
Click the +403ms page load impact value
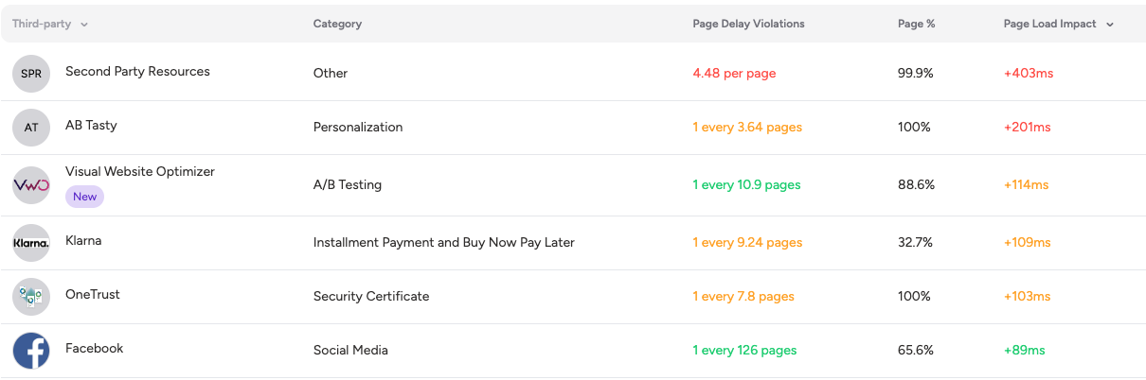[x=1028, y=74]
